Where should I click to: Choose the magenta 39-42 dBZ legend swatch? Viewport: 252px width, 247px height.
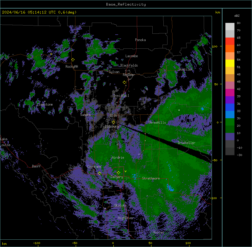[230, 92]
